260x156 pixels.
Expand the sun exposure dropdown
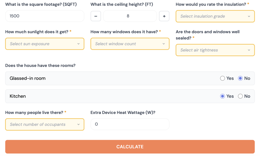pos(44,44)
